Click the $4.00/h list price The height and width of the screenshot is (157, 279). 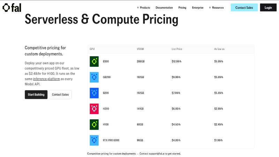[176, 140]
